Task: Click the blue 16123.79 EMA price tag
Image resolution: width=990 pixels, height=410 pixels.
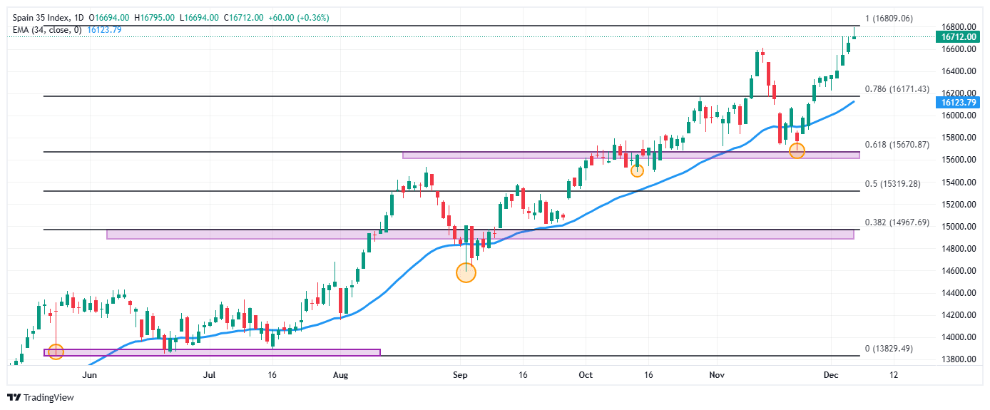Action: (958, 103)
